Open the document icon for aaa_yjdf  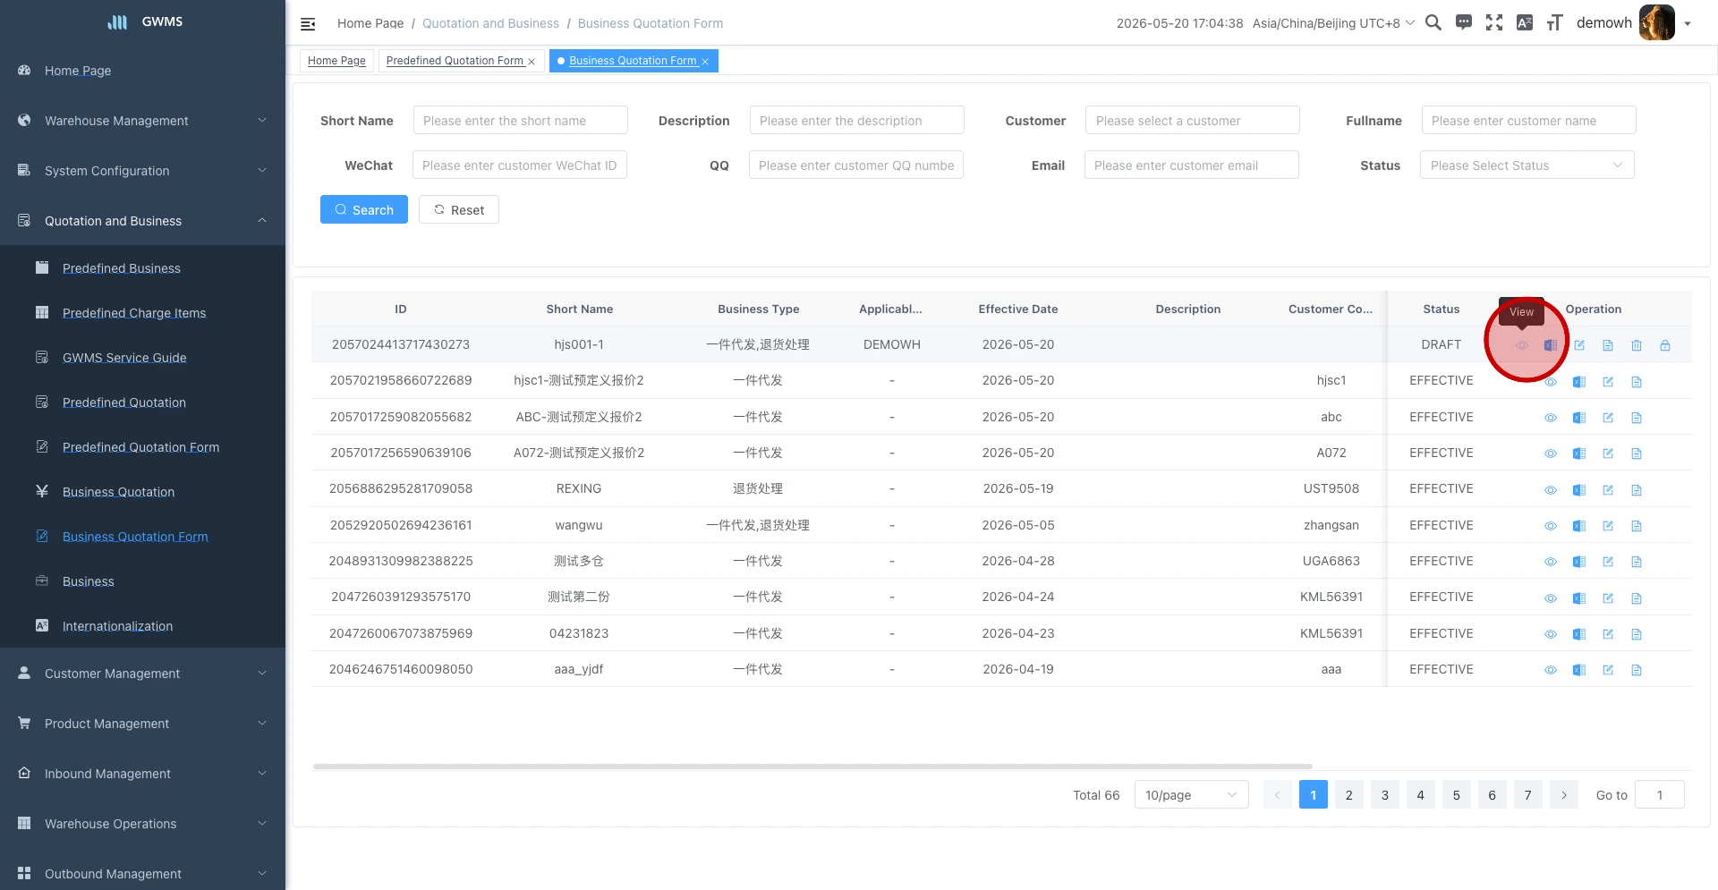pyautogui.click(x=1637, y=670)
